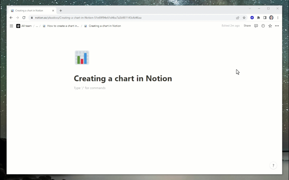Image resolution: width=289 pixels, height=180 pixels.
Task: Click the Chrome extensions puzzle piece icon
Action: 258,17
